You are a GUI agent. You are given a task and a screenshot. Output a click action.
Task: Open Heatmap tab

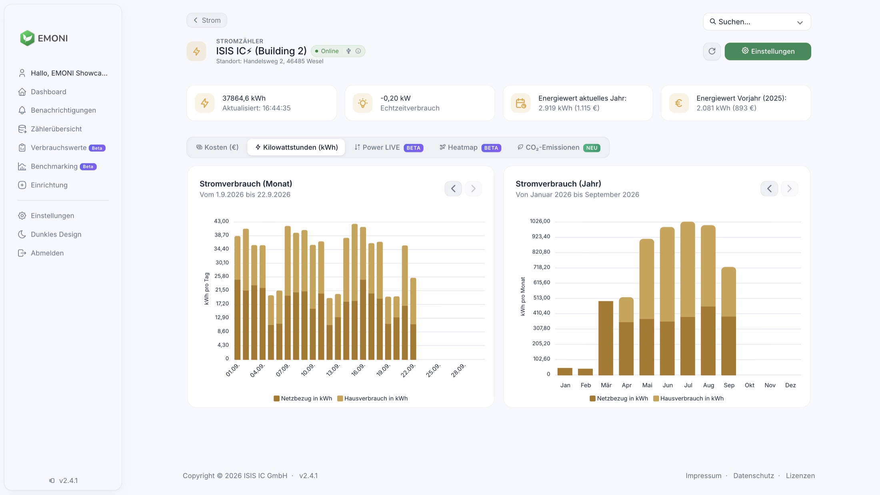(470, 148)
